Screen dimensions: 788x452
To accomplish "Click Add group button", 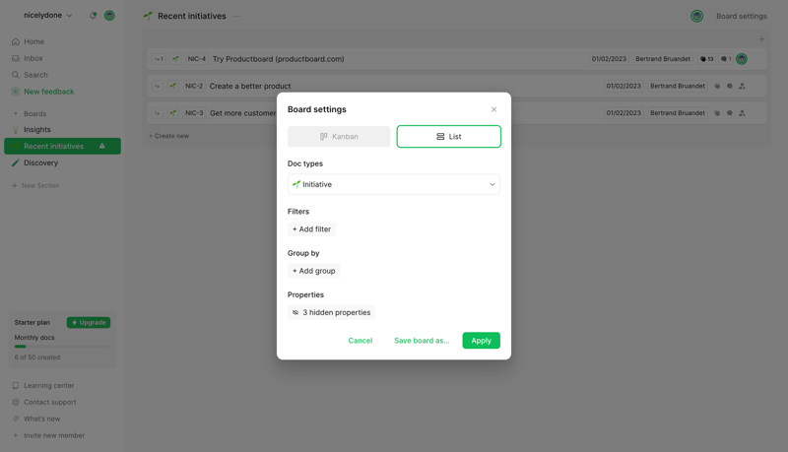I will 313,271.
